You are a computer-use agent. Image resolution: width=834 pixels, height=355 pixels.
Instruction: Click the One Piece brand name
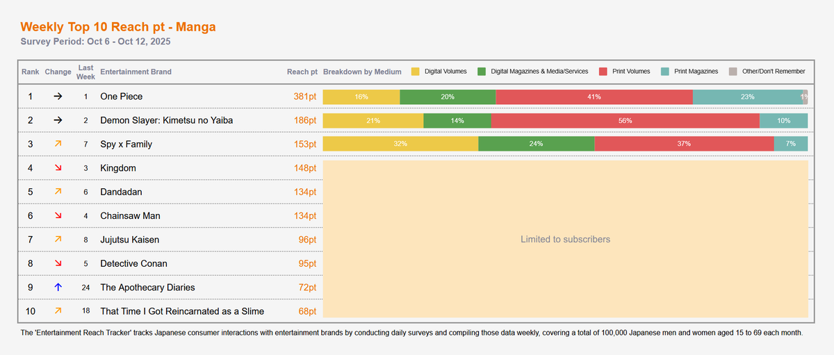[x=121, y=97]
